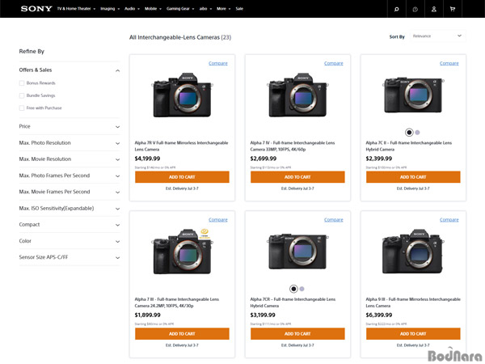Select silver color for Alpha 7CR

pos(302,289)
